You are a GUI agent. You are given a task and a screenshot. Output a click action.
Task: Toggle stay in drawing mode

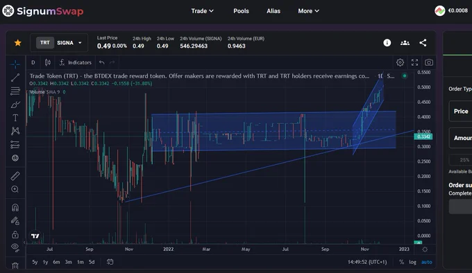coord(15,221)
